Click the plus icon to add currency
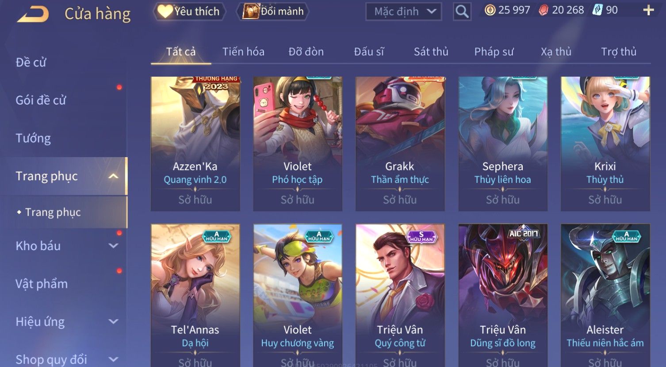The width and height of the screenshot is (666, 367). (648, 10)
